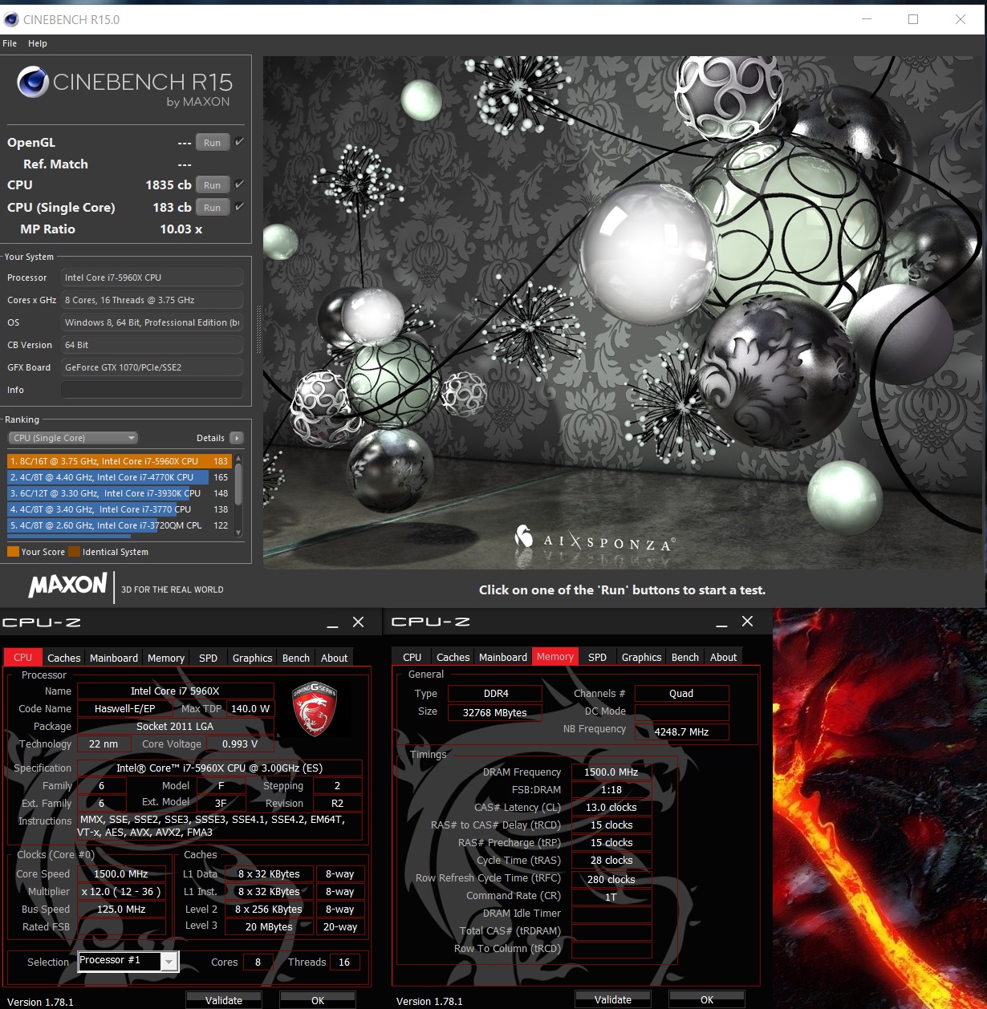This screenshot has height=1009, width=987.
Task: Click Core Voltage value 0.993 V
Action: point(240,744)
